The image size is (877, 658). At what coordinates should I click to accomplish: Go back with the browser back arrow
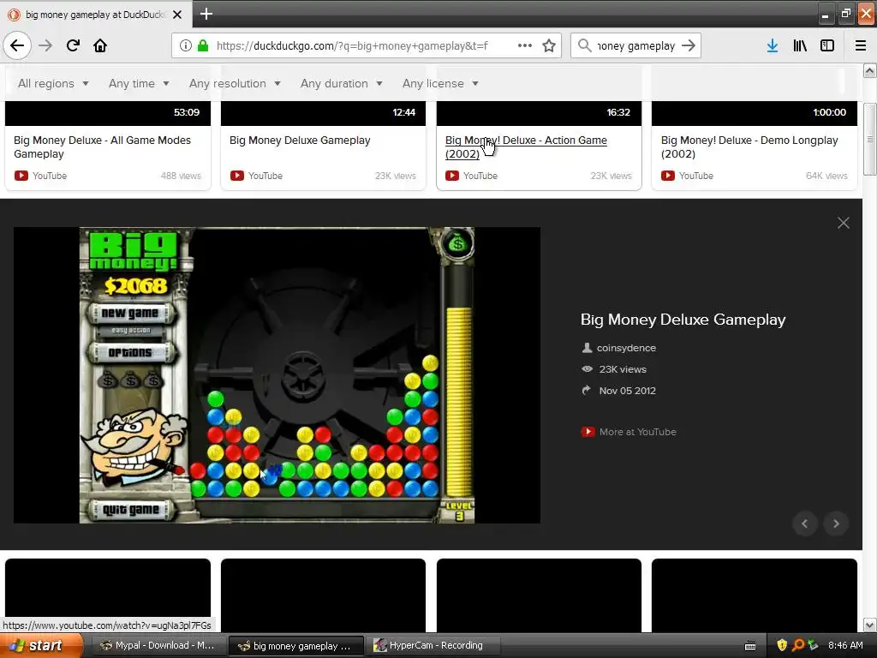17,45
